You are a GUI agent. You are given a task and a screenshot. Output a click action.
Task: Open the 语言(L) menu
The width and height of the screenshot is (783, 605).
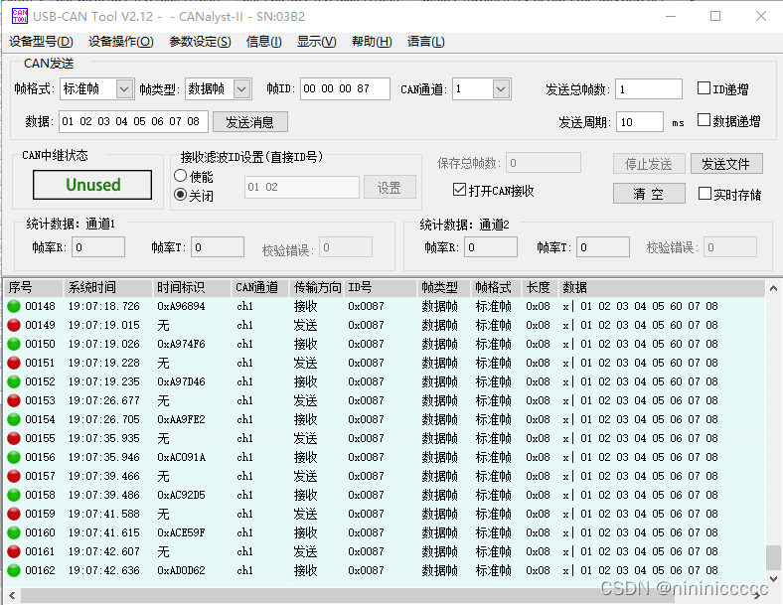(425, 42)
